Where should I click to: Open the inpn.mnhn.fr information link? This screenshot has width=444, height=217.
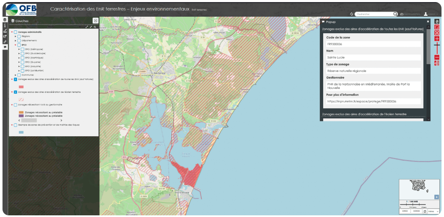click(362, 101)
